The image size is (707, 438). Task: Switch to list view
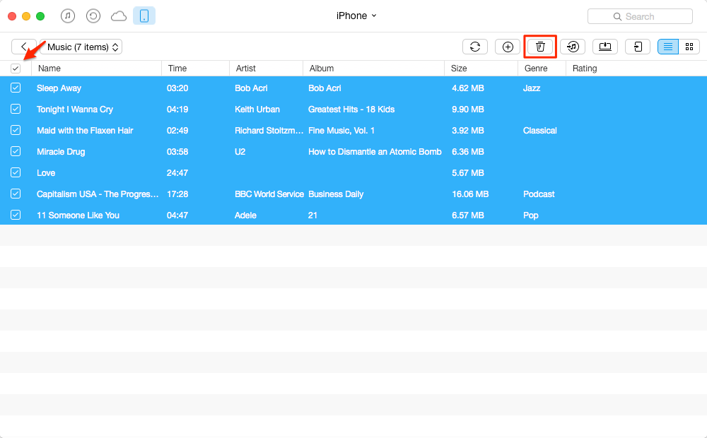point(668,47)
